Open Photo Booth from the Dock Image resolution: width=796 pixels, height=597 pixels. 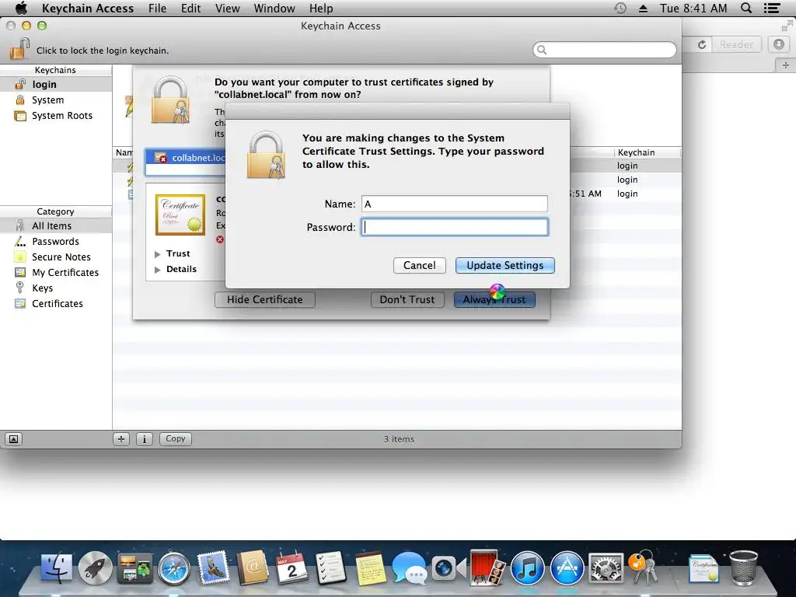(487, 567)
